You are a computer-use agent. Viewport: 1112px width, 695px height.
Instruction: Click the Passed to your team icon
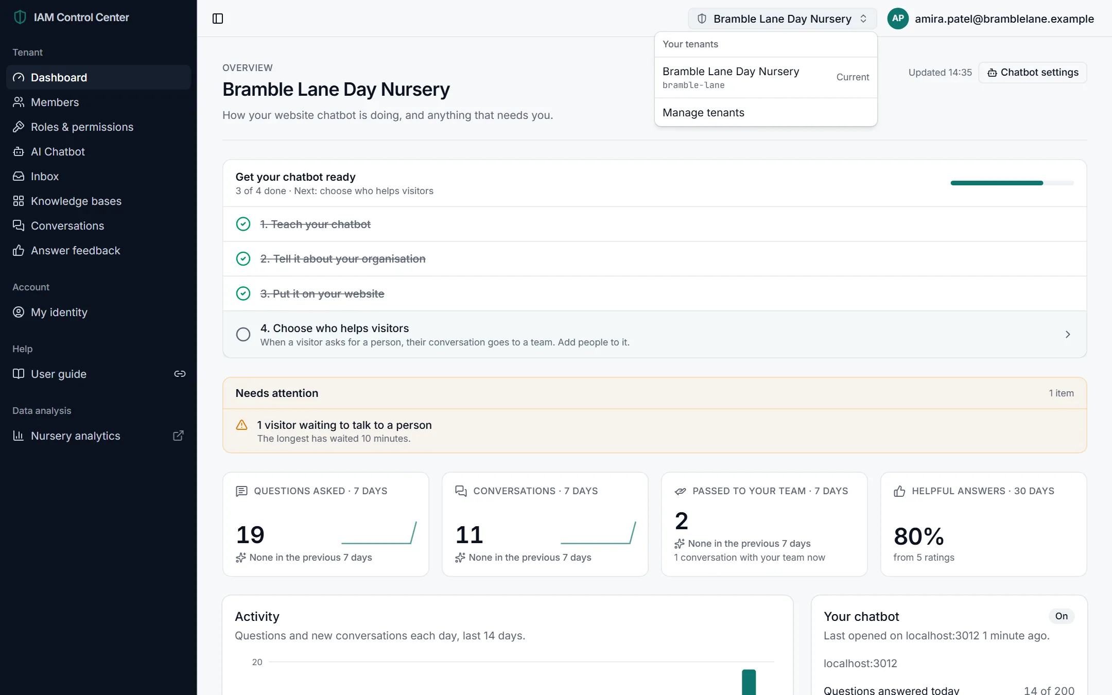click(x=680, y=491)
